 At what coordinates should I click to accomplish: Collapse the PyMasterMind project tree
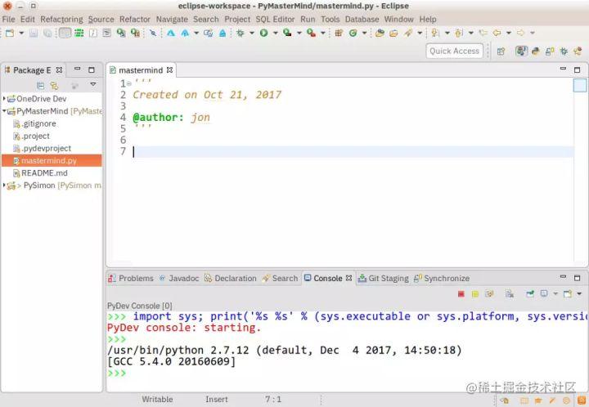(x=4, y=110)
